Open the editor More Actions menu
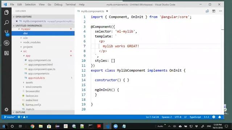The image size is (232, 130). [x=220, y=11]
